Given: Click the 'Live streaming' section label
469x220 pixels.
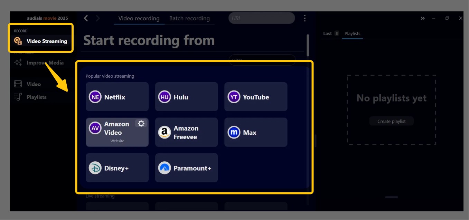Looking at the screenshot, I should tap(100, 196).
